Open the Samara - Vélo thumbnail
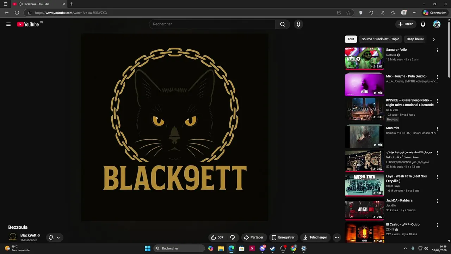Screen dimensions: 451x254 364,58
